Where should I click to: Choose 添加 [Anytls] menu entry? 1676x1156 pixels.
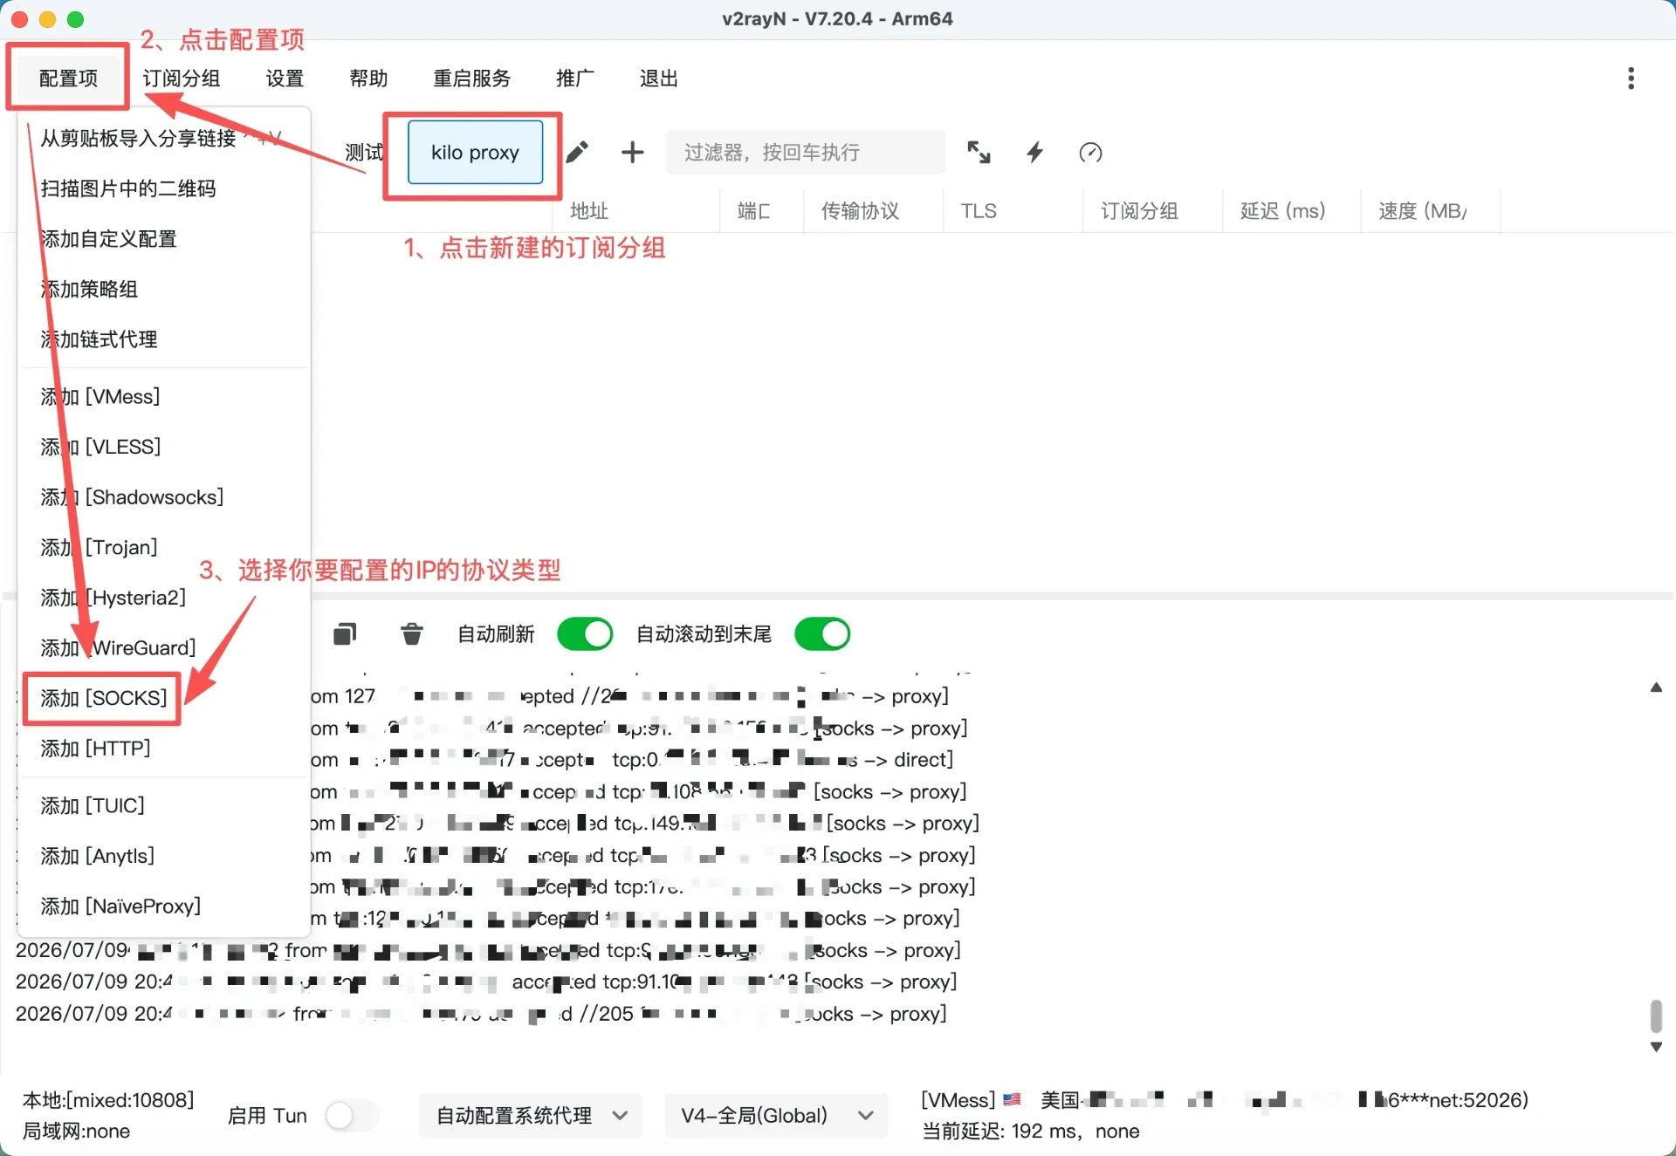click(164, 856)
